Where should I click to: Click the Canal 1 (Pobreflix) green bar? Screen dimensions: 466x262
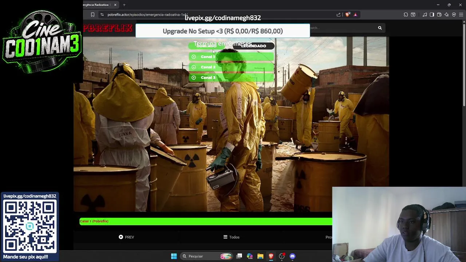(206, 221)
